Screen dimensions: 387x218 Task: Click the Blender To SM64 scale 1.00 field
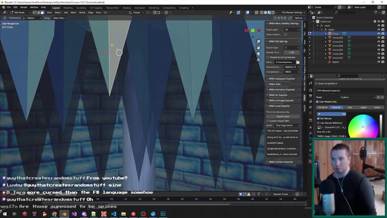coord(291,52)
